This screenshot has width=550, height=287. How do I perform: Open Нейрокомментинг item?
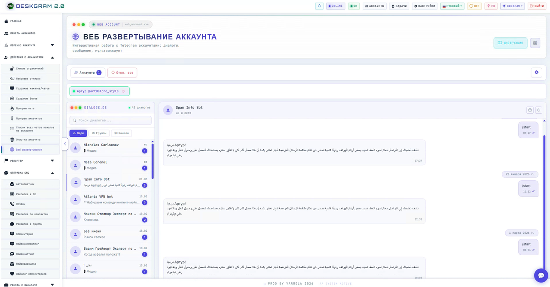coord(31,244)
